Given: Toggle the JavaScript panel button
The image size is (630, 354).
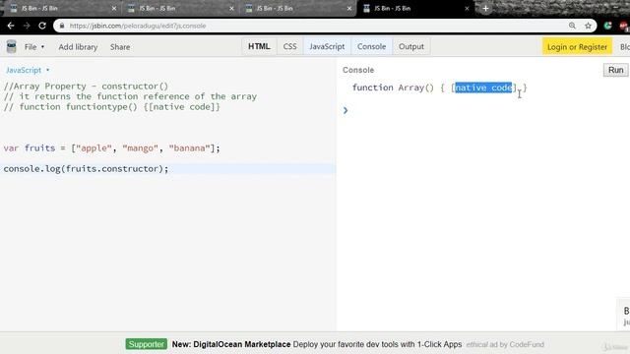Looking at the screenshot, I should [x=327, y=46].
